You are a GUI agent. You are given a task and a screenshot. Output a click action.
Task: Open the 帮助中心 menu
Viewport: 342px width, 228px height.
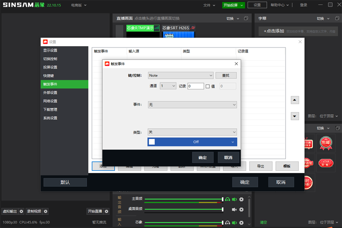point(280,5)
